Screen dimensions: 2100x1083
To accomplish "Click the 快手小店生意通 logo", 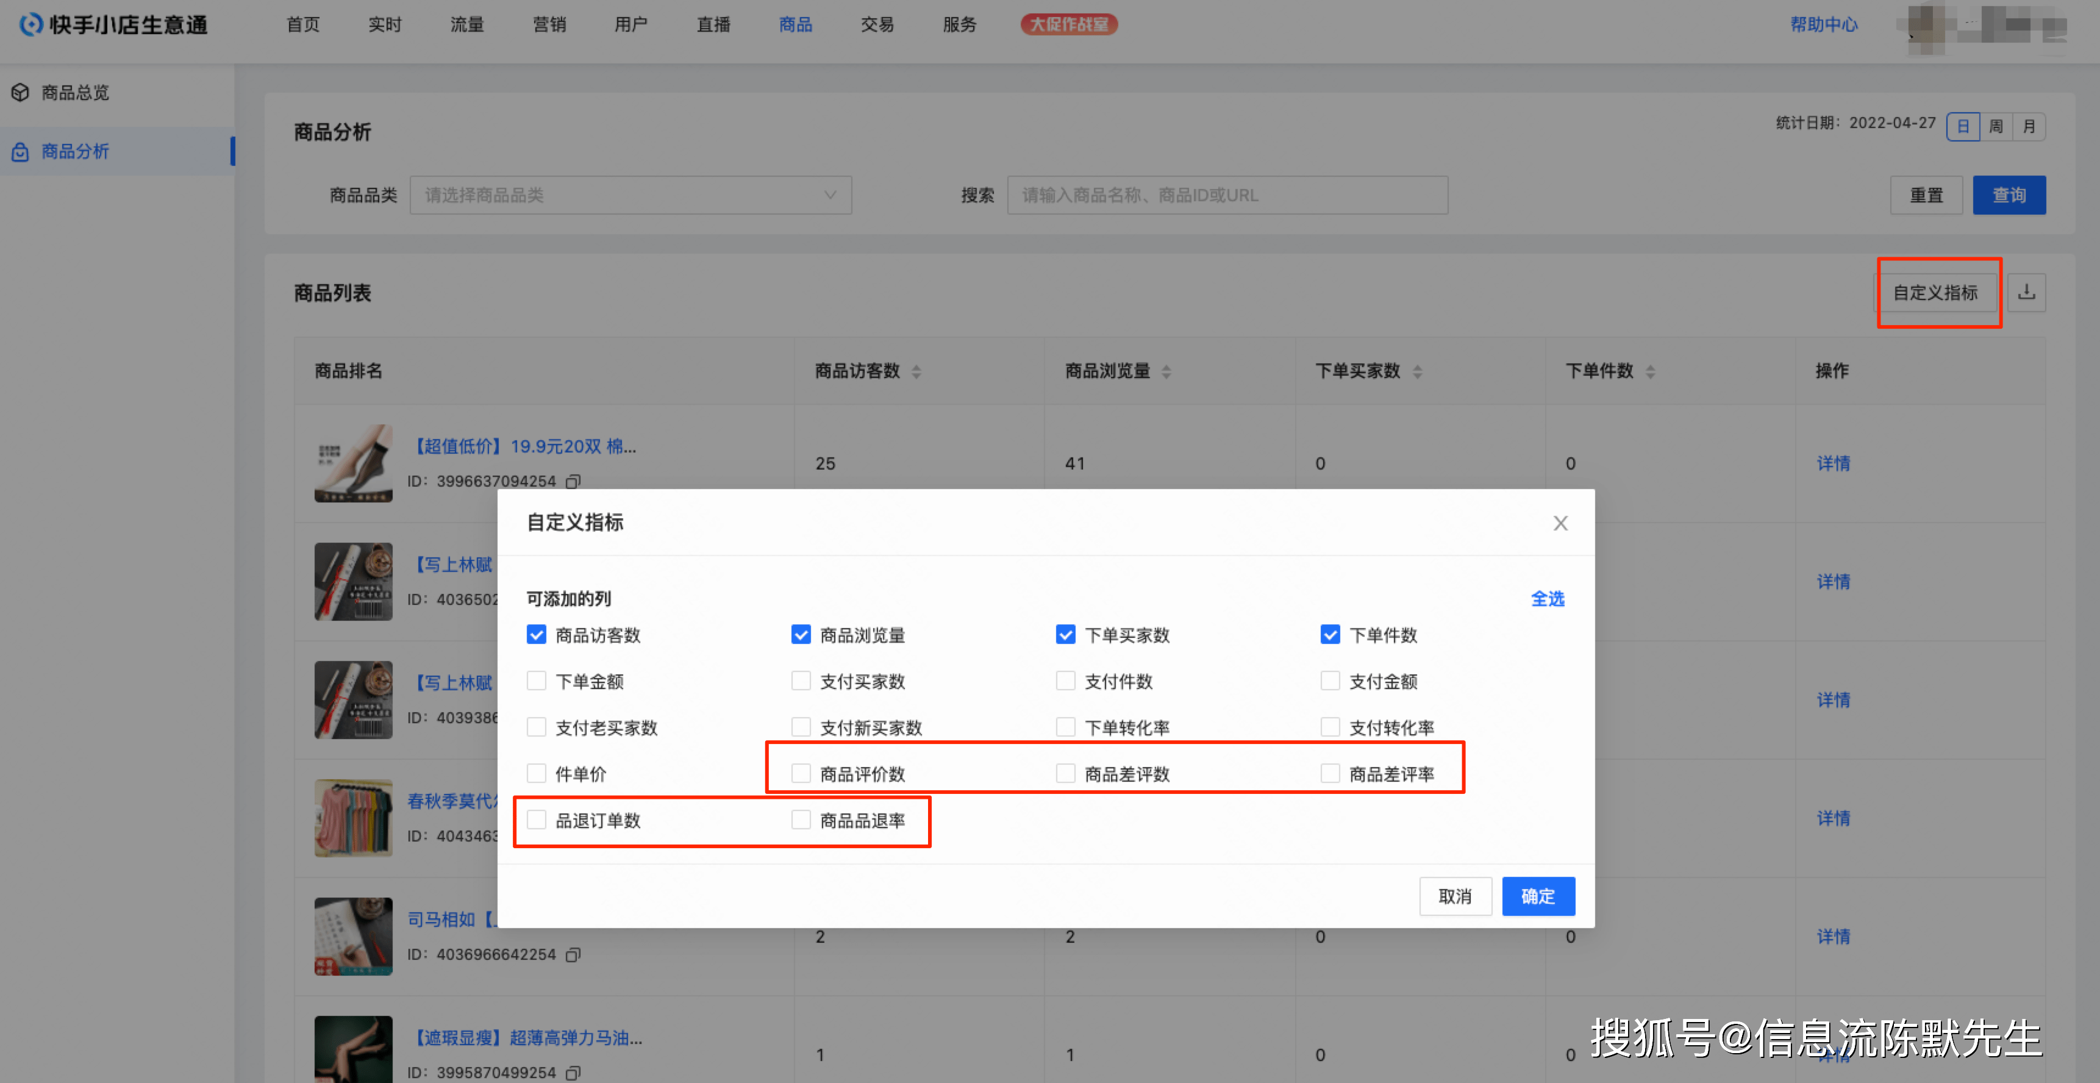I will [114, 24].
